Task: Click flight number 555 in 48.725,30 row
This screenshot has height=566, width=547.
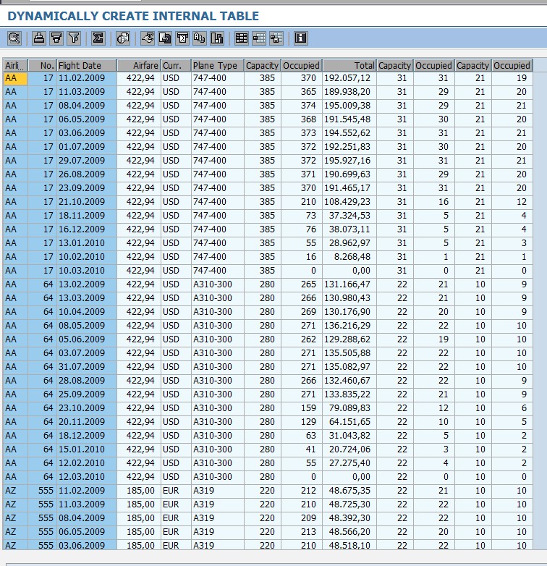Action: [42, 504]
